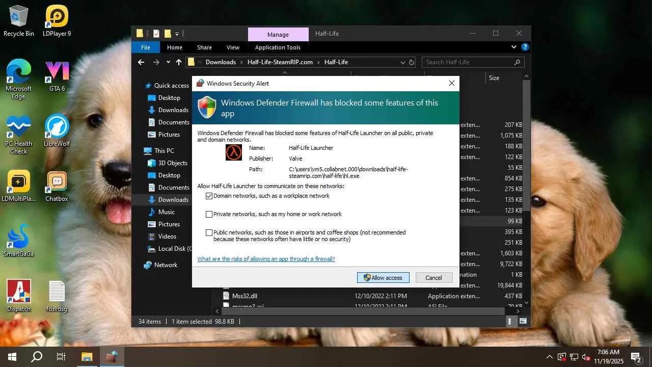Click File Explorer taskbar icon
652x367 pixels.
point(87,357)
